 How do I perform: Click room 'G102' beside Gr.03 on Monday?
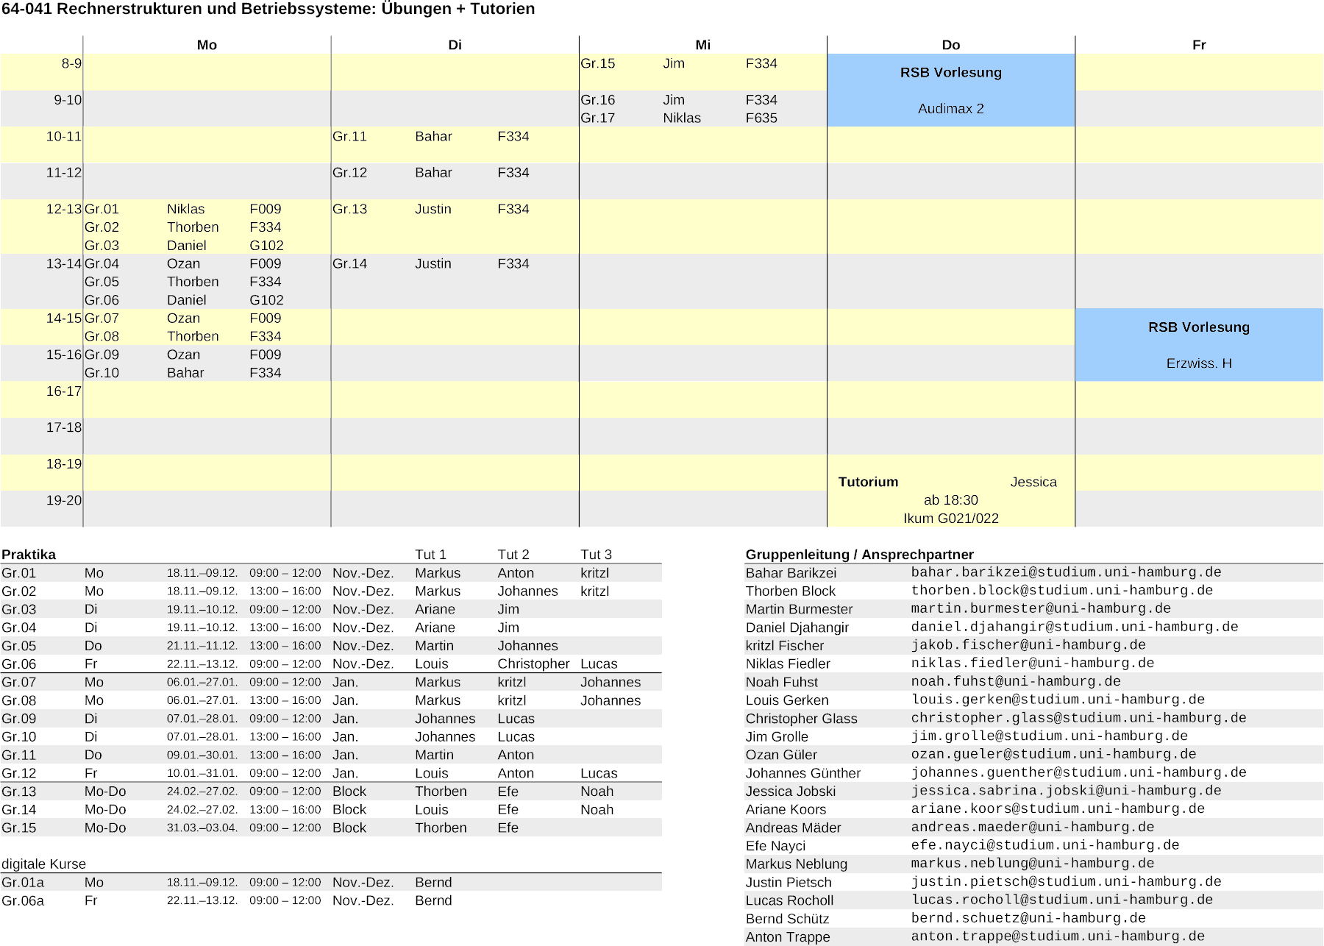pos(266,246)
